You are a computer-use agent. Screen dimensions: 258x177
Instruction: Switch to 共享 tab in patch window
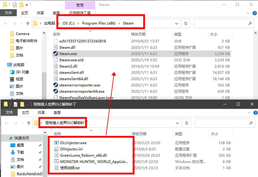click(x=41, y=113)
